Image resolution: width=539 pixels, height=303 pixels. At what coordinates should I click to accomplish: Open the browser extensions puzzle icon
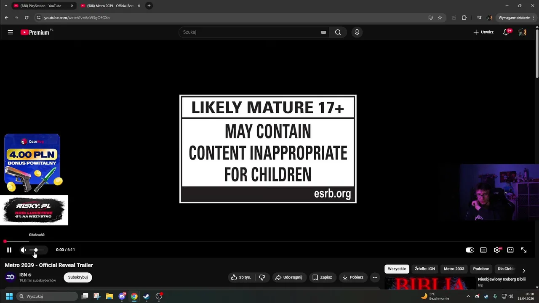point(464,18)
